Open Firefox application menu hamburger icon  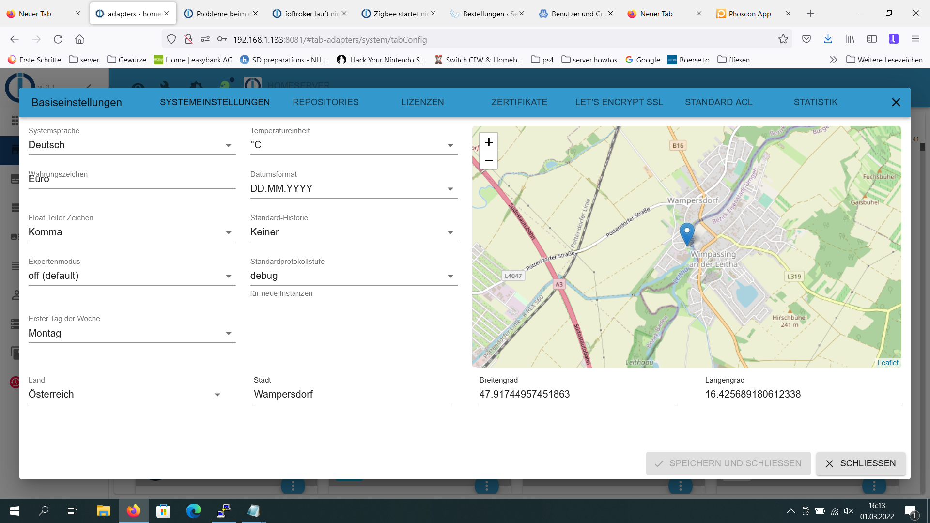pos(915,39)
